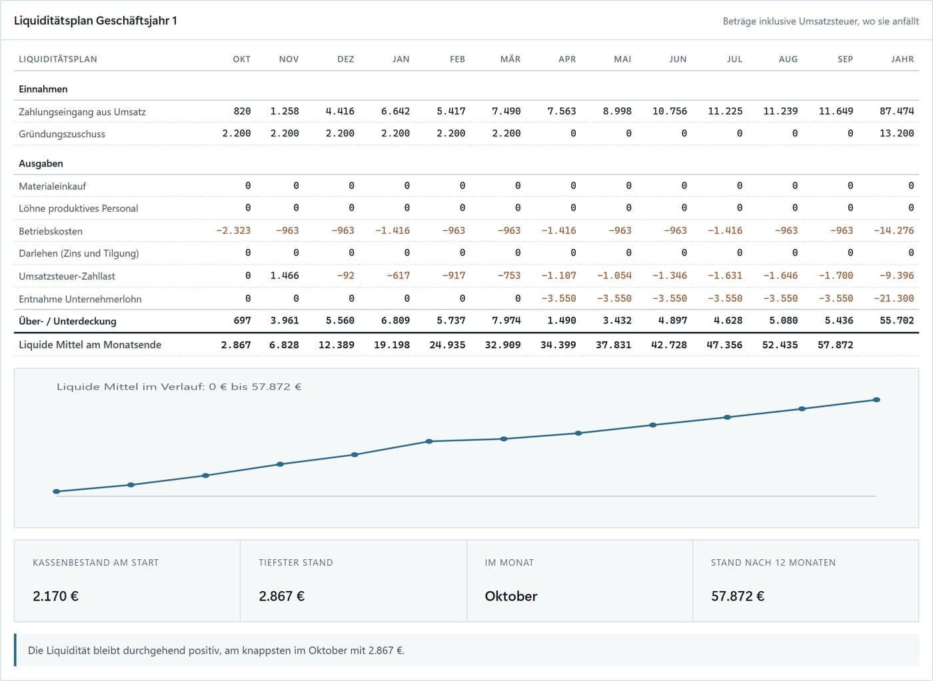
Task: Select the Tiefster Stand value 2.867 €
Action: pos(281,596)
